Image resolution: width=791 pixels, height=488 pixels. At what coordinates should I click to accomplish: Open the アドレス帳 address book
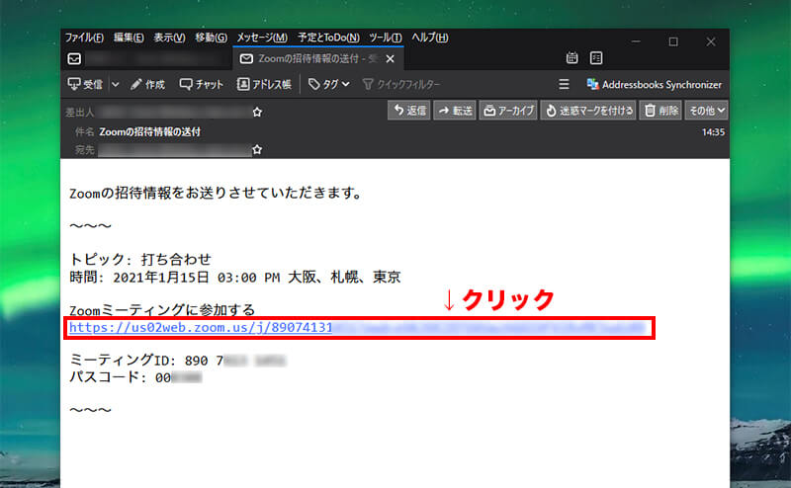click(x=264, y=85)
